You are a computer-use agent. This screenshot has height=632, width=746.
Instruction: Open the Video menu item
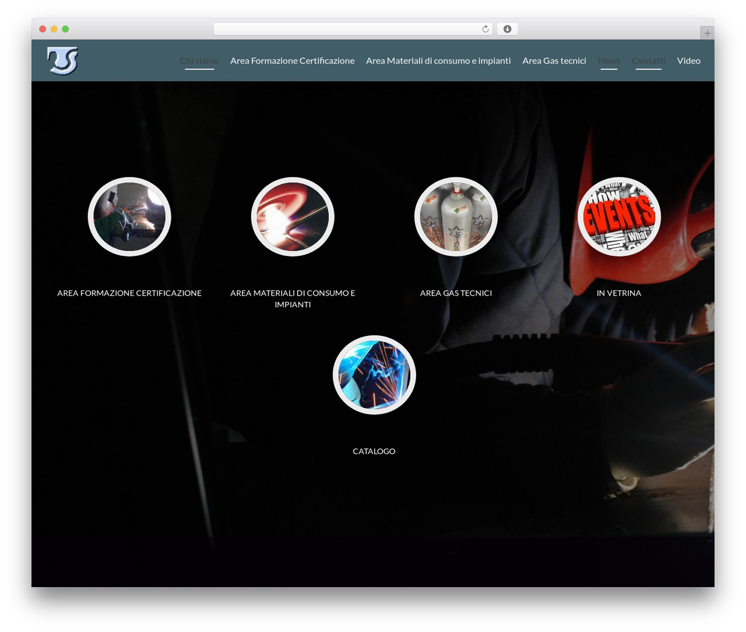tap(689, 61)
